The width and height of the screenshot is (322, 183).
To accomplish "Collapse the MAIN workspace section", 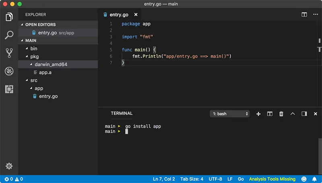I will tap(22, 41).
